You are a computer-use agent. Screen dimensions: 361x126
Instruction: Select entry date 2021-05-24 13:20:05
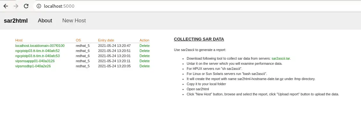point(114,66)
